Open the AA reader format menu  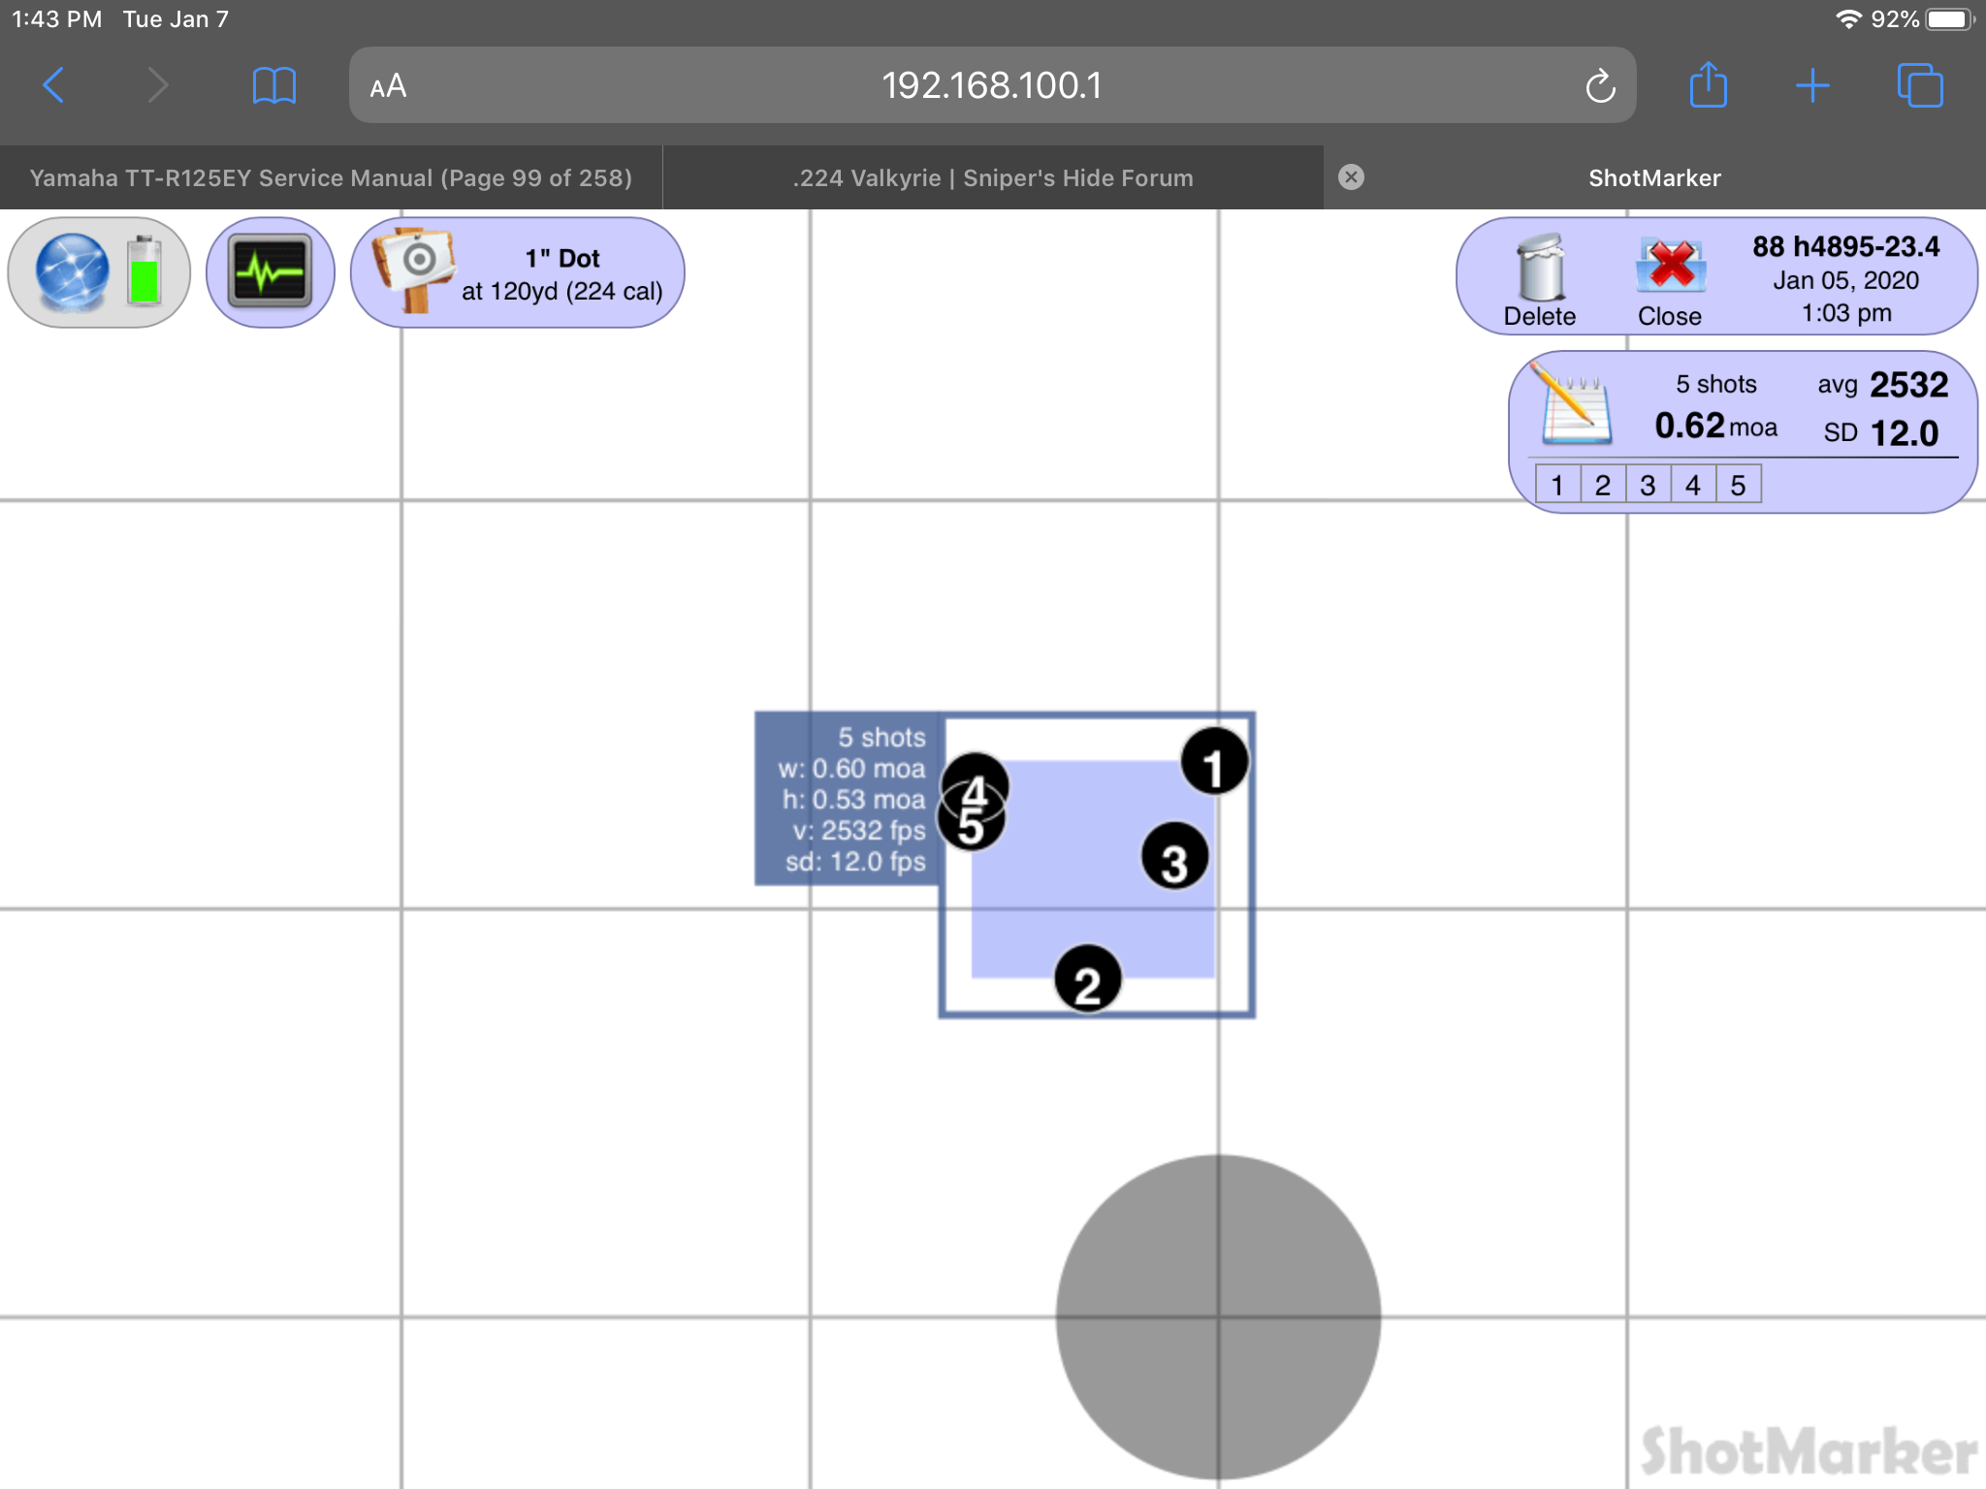coord(388,86)
